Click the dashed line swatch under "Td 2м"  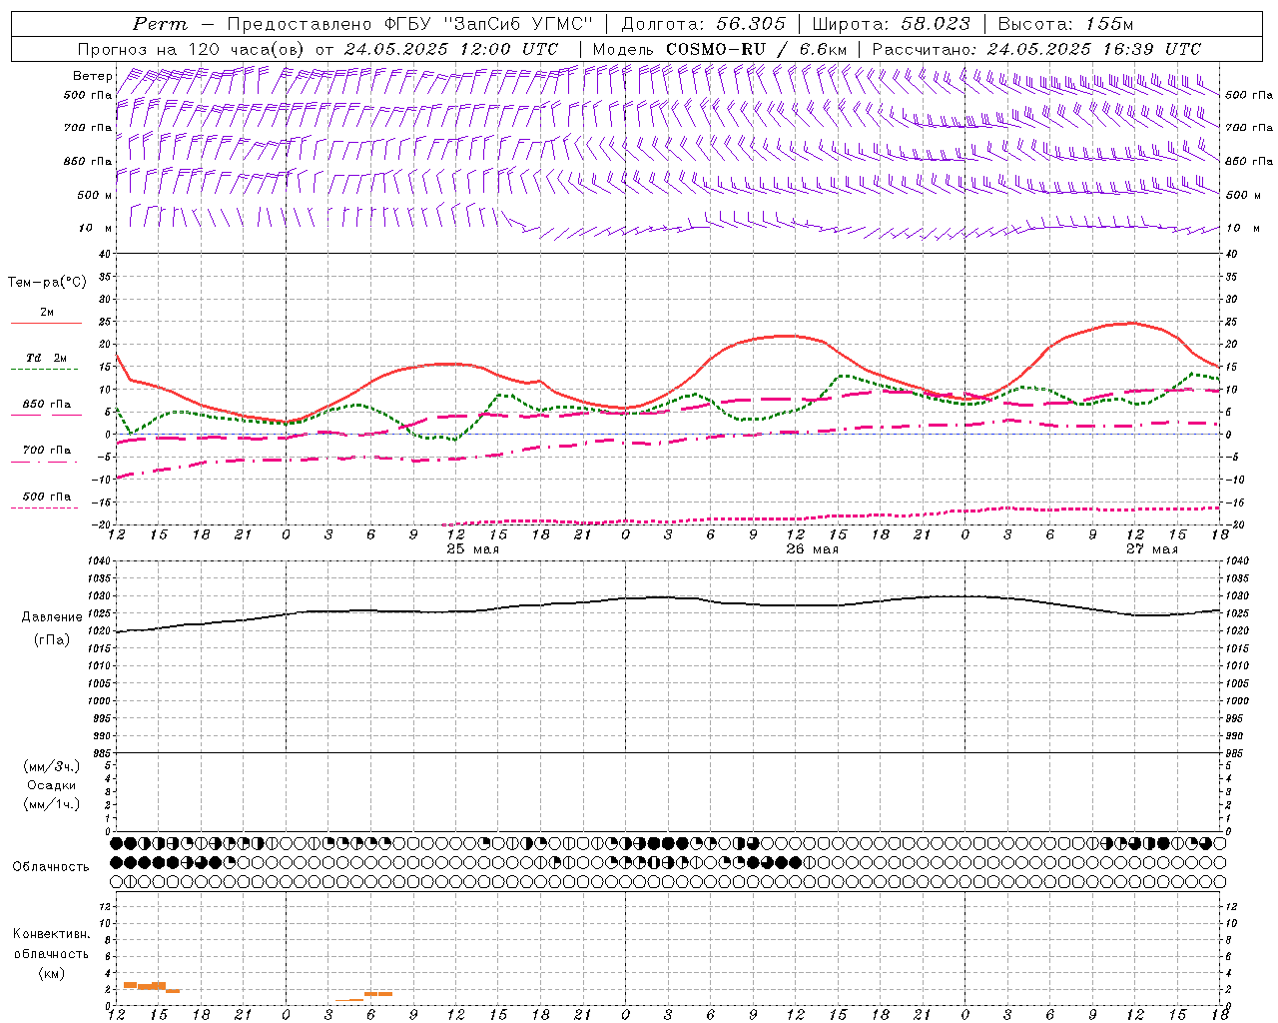pos(46,370)
